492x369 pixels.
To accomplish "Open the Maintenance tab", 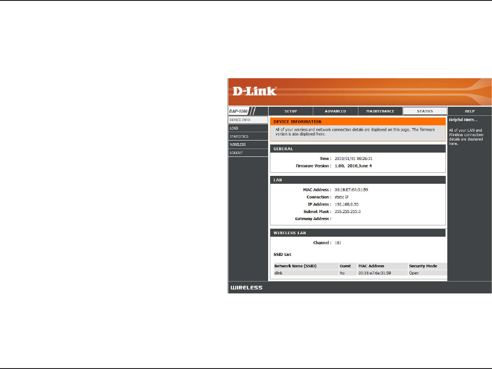I will (x=381, y=111).
